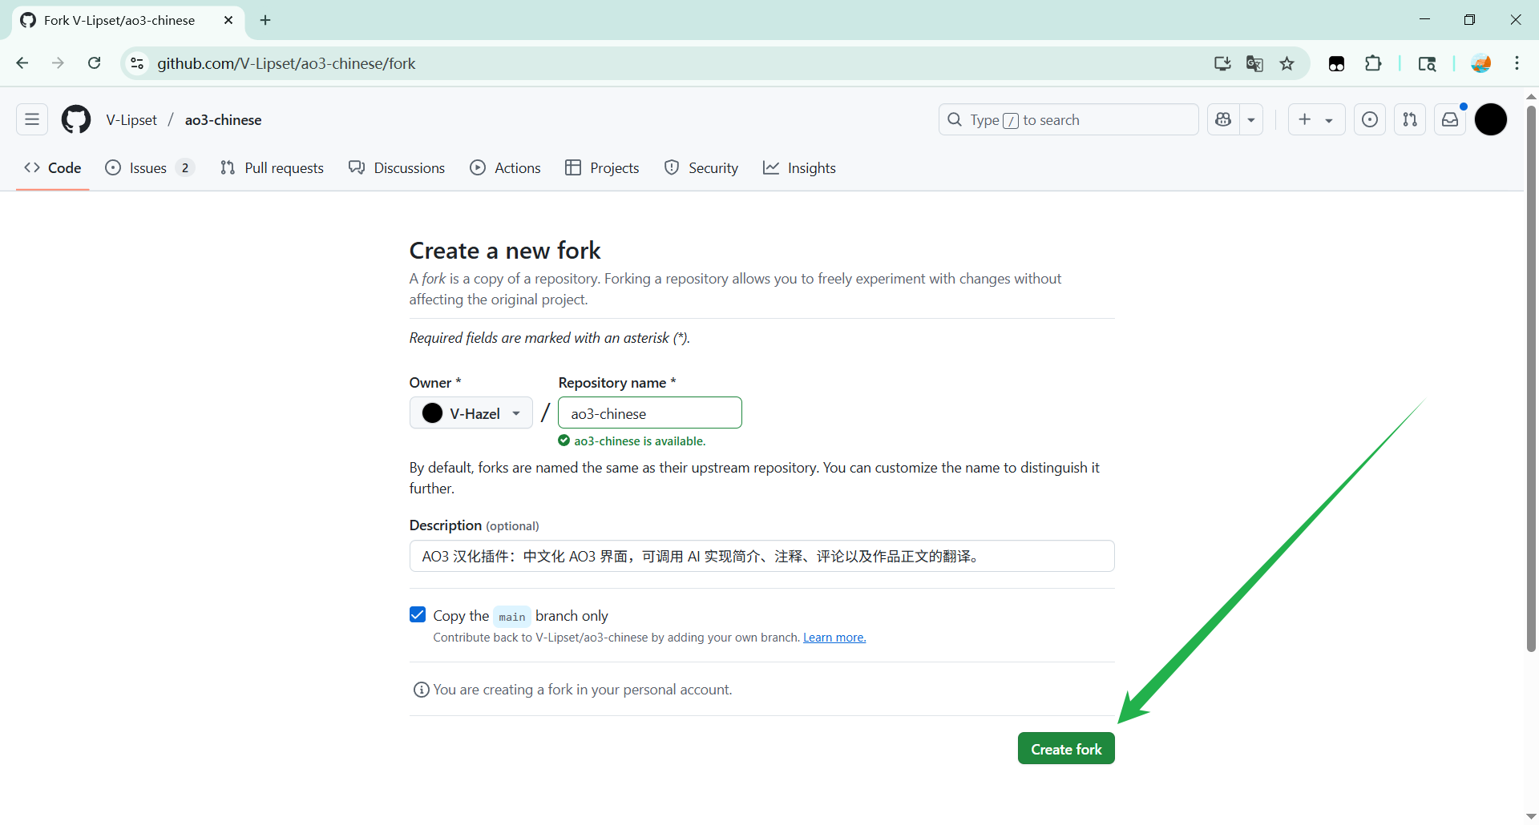
Task: Uncheck Copy the main branch only
Action: click(418, 615)
